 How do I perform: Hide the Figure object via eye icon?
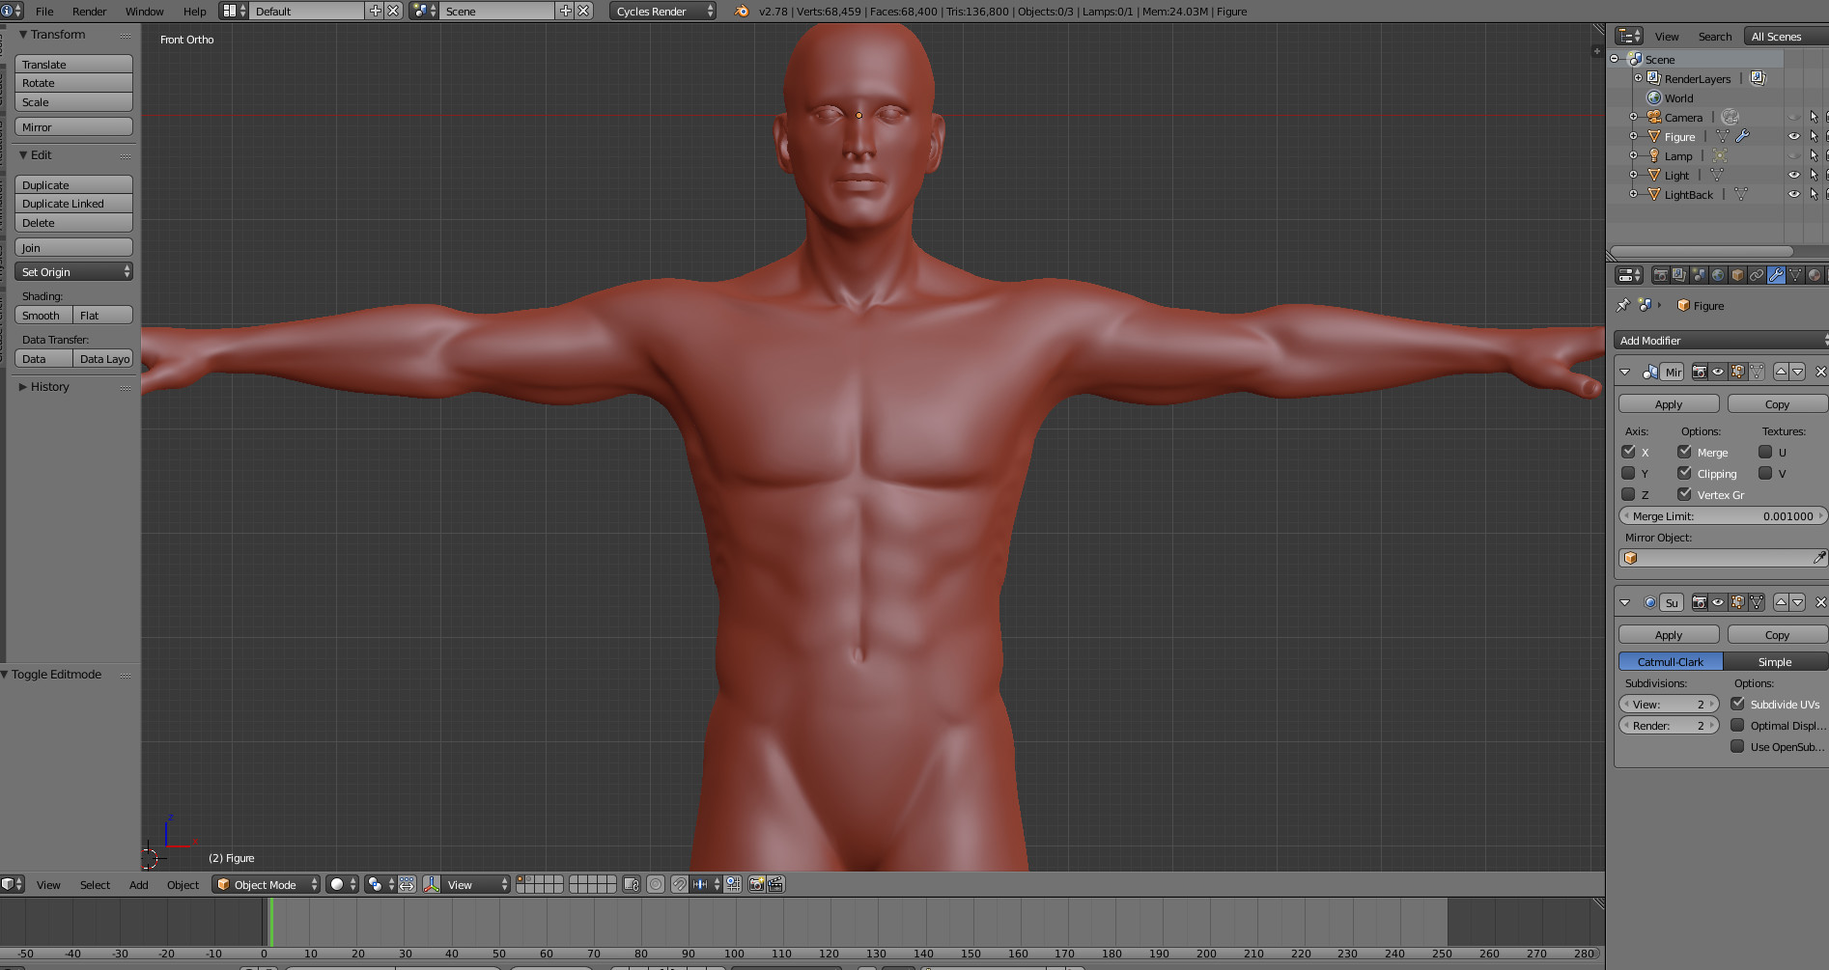click(x=1793, y=136)
